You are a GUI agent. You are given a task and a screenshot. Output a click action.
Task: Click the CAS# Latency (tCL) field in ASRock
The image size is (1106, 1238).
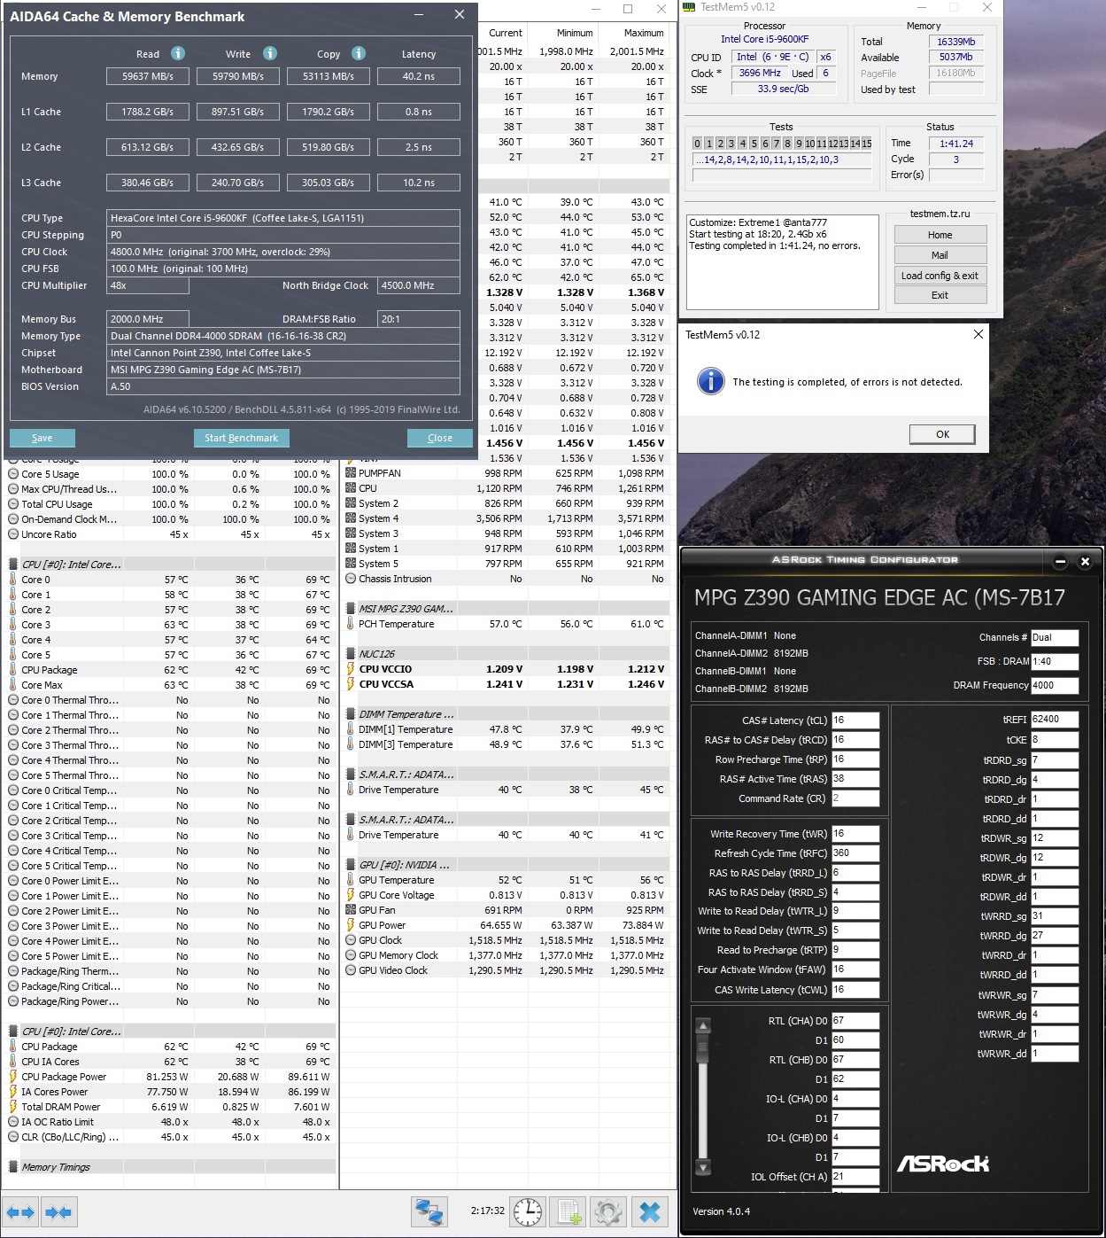855,720
